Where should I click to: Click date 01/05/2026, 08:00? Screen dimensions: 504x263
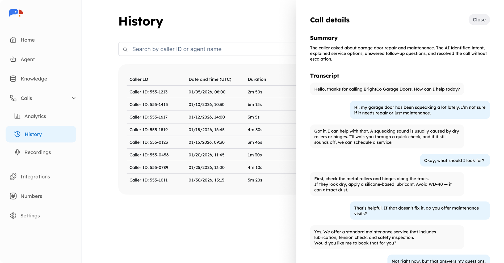207,92
